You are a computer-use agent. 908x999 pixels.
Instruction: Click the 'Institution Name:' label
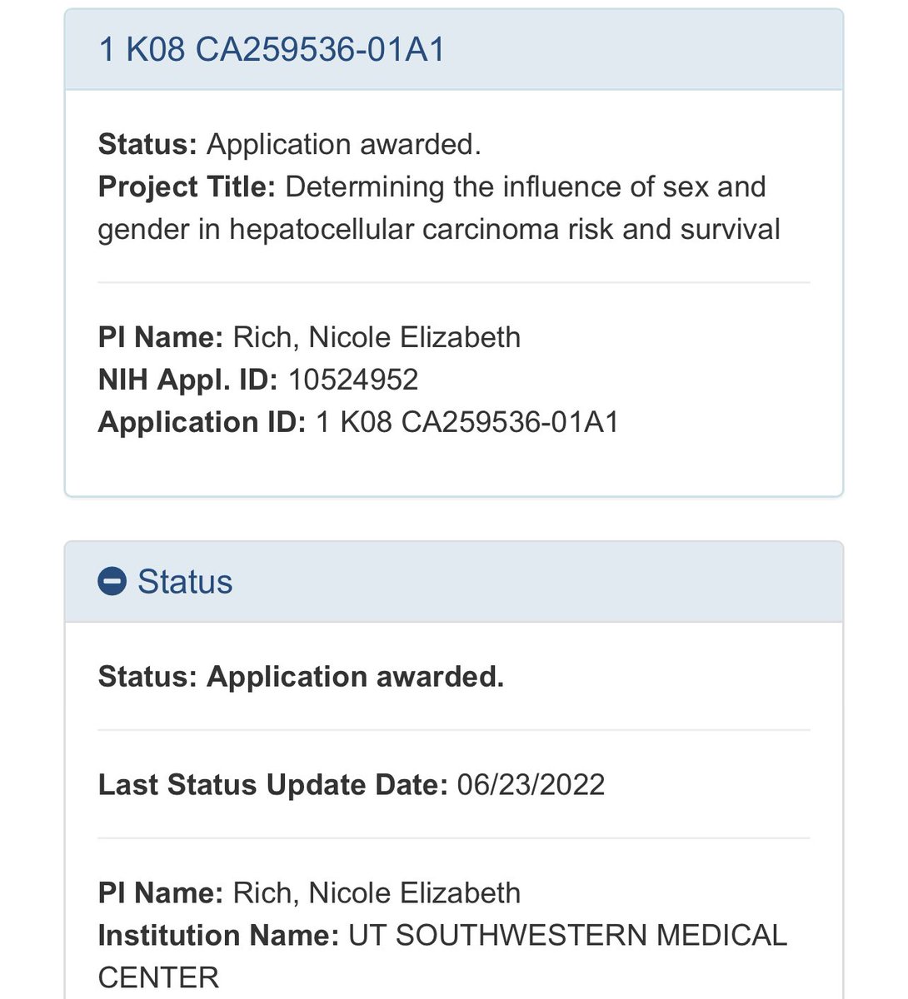click(219, 935)
